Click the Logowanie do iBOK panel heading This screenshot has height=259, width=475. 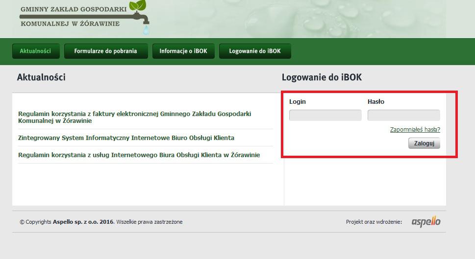pos(322,77)
